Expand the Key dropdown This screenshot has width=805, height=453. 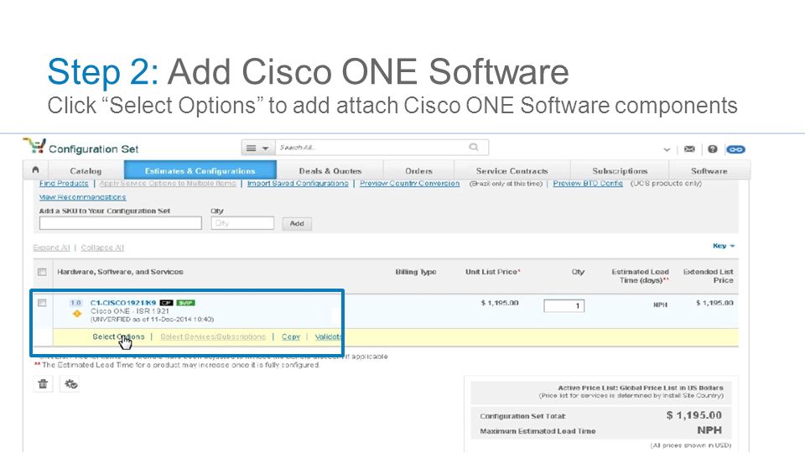724,246
